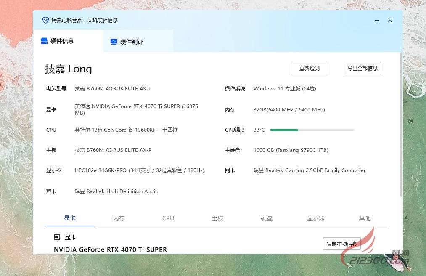
Task: Click the 1000 GB (Fanxiang S790C 1TB) value
Action: (291, 150)
